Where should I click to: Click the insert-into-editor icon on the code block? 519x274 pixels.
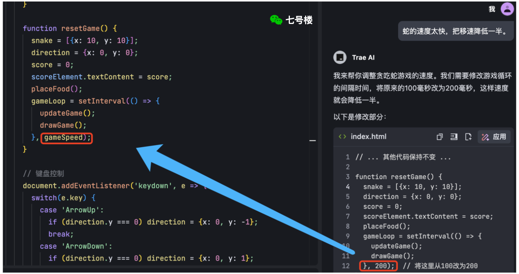(454, 137)
